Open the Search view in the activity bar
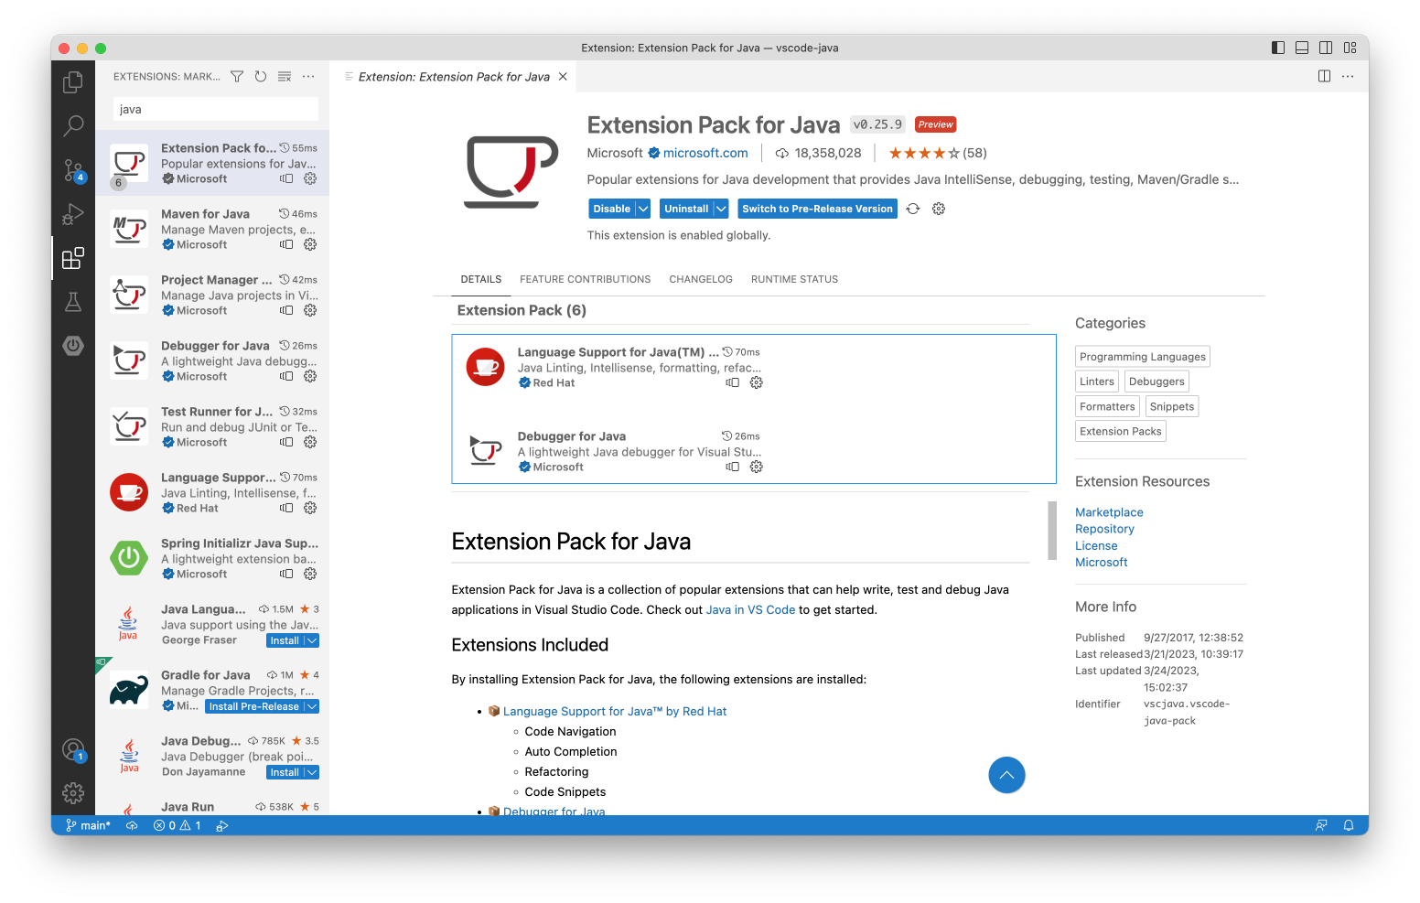This screenshot has height=903, width=1420. point(73,126)
